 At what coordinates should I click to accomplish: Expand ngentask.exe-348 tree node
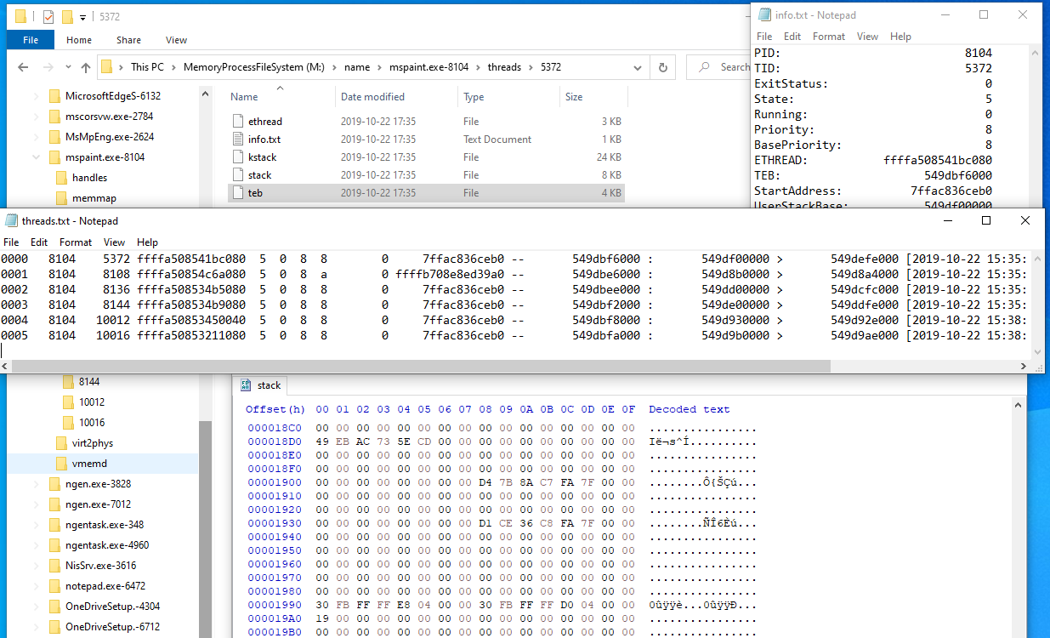36,525
